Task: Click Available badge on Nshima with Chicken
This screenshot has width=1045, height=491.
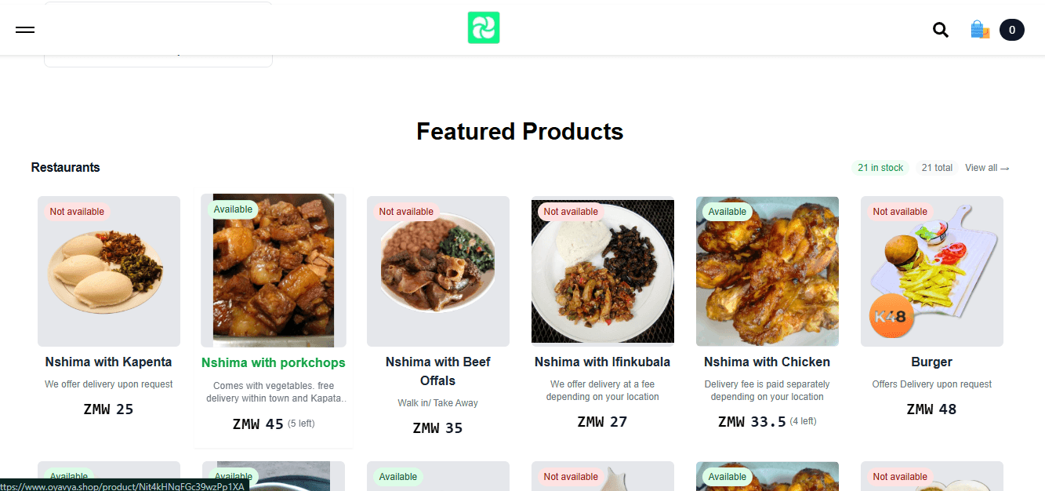Action: coord(728,212)
